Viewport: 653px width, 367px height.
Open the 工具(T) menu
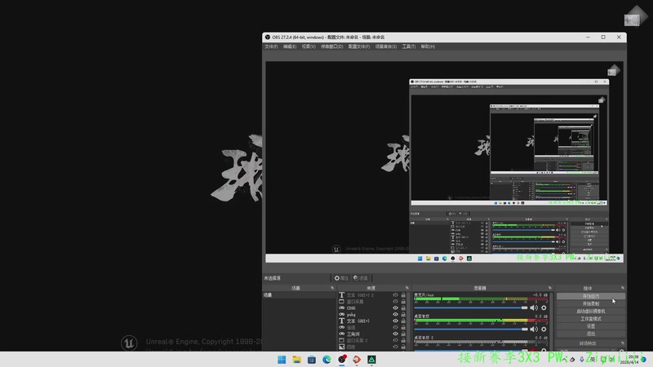(408, 46)
